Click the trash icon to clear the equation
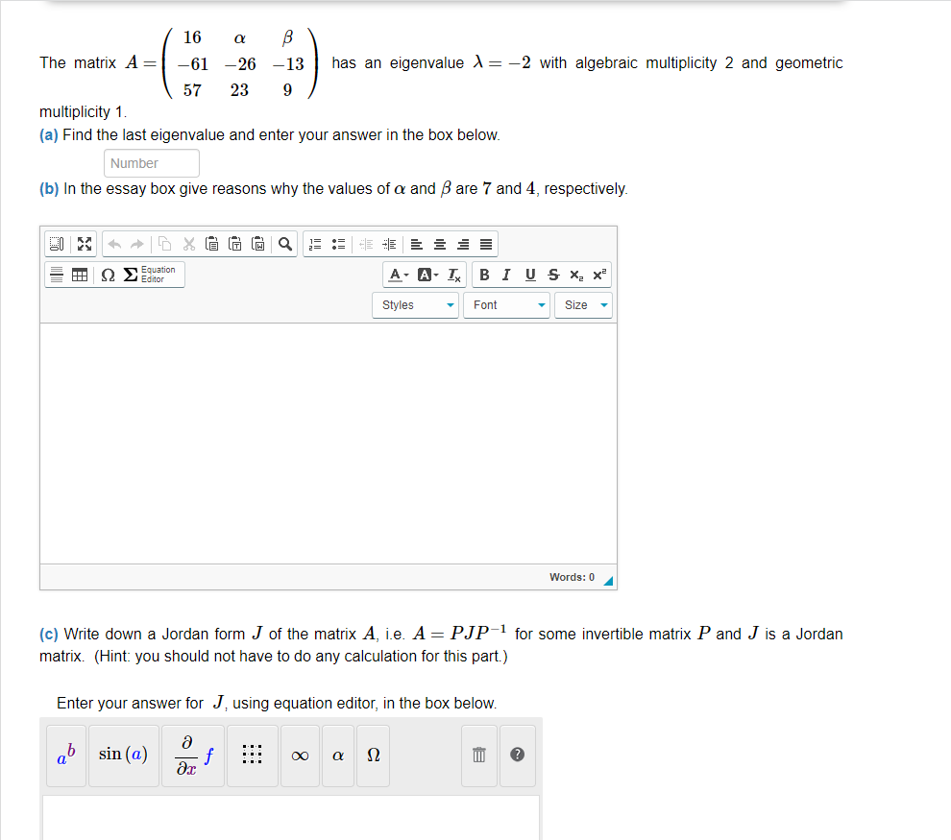 coord(478,756)
